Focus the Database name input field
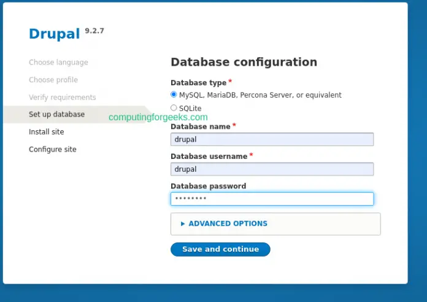 [x=272, y=139]
